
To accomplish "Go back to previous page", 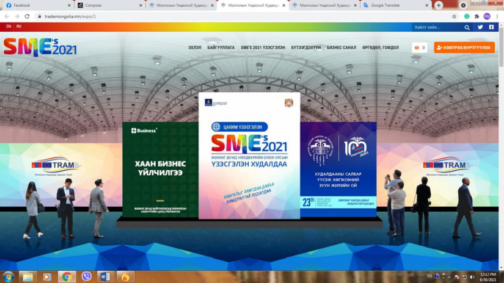I will pyautogui.click(x=7, y=16).
